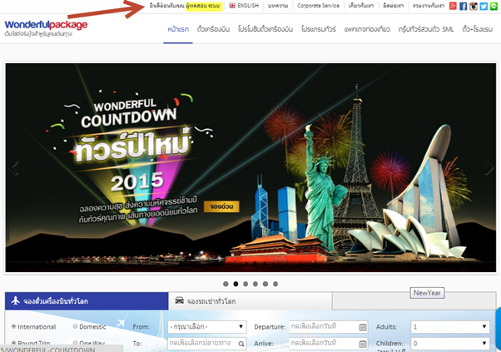Open the Children count dropdown
This screenshot has height=352, width=501.
tap(450, 344)
